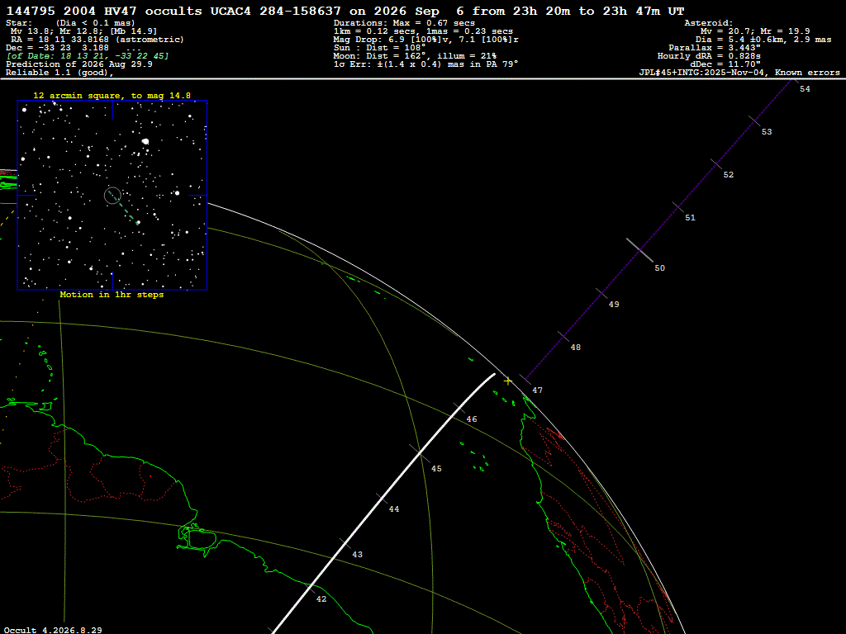This screenshot has width=846, height=634.
Task: Select the minute 50 tick on the purple path
Action: pyautogui.click(x=639, y=250)
